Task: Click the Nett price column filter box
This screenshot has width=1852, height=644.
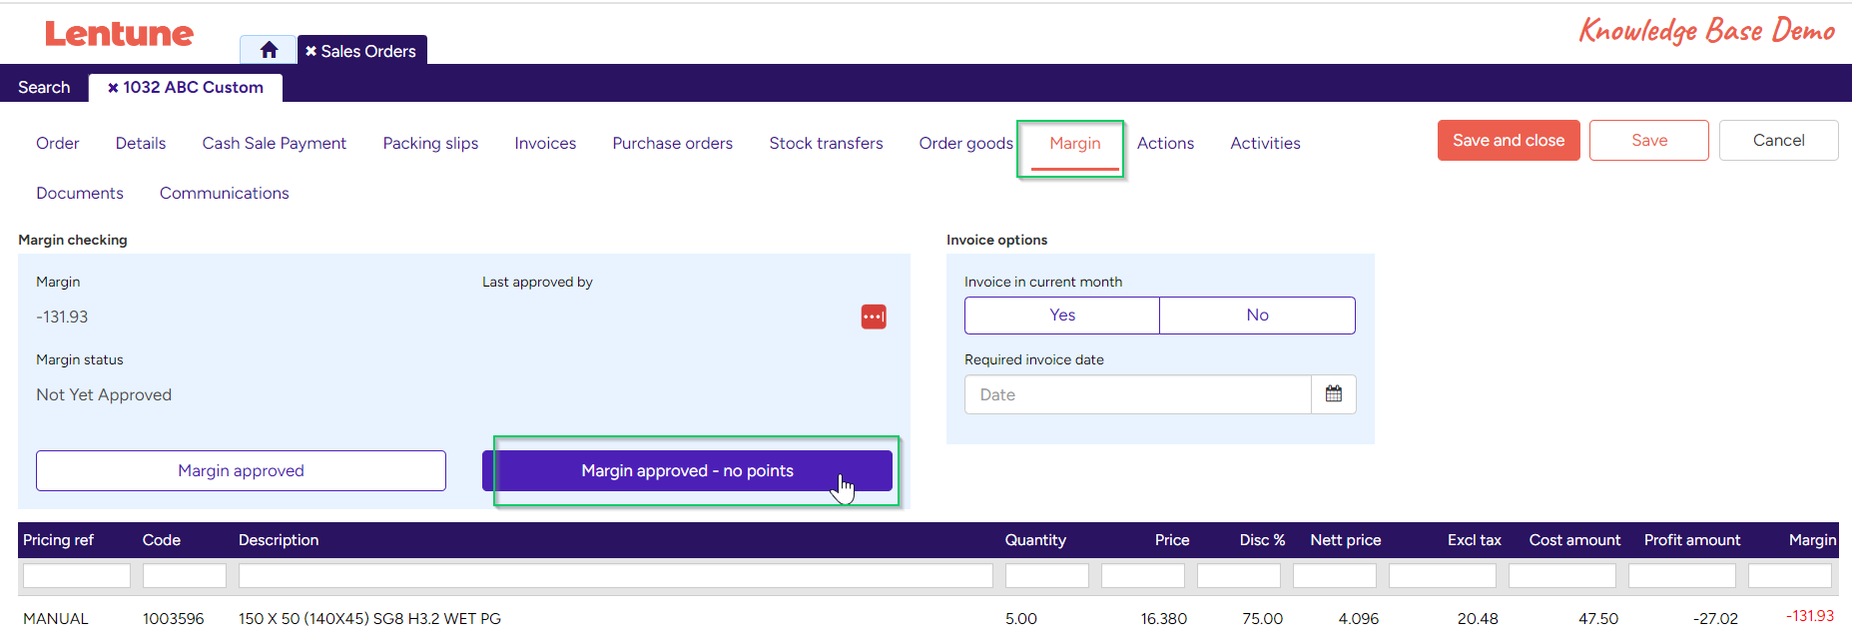Action: [1335, 576]
